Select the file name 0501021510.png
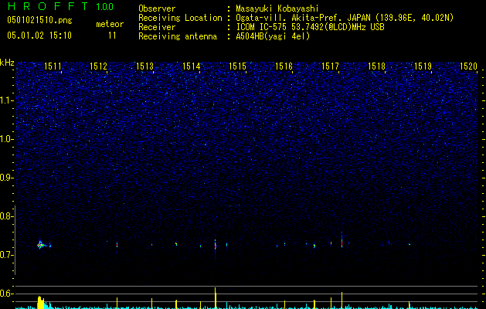Image resolution: width=486 pixels, height=309 pixels. (x=39, y=20)
